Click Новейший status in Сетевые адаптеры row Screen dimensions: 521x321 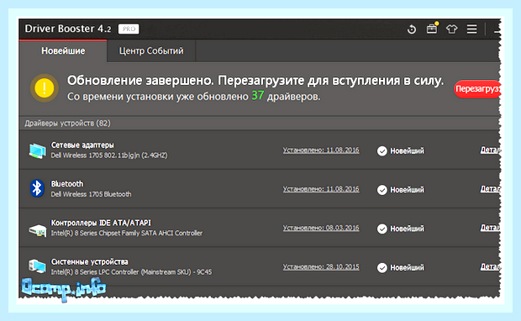pos(407,151)
